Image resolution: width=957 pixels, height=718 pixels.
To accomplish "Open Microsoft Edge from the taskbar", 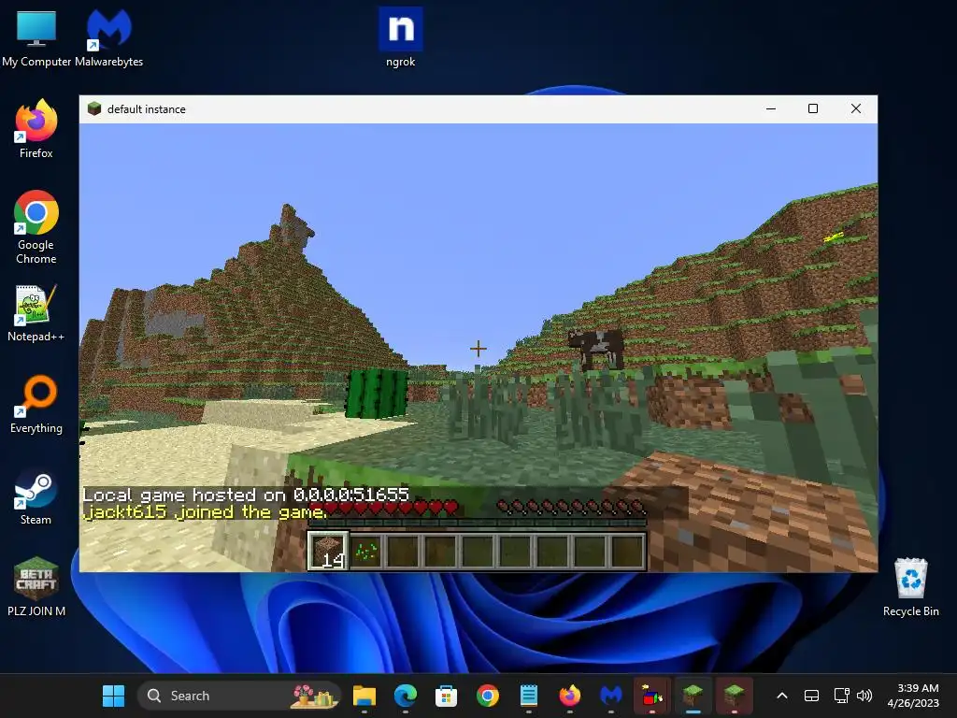I will point(406,696).
